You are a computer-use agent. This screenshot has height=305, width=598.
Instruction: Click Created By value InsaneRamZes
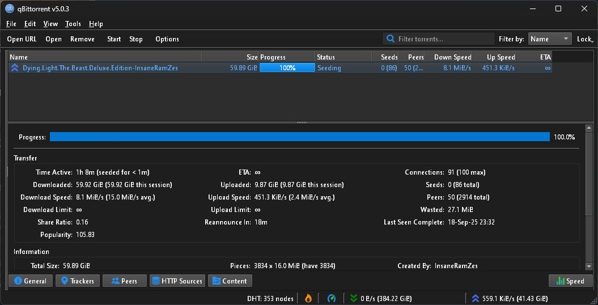(x=456, y=266)
